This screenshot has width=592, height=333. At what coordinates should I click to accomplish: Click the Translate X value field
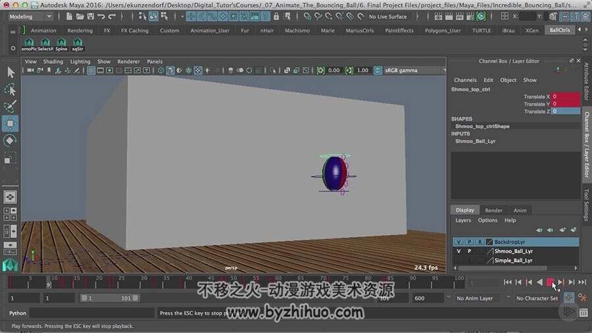tap(566, 97)
